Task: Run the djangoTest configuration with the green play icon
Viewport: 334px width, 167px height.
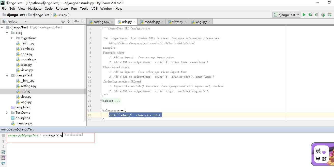Action: (304, 15)
